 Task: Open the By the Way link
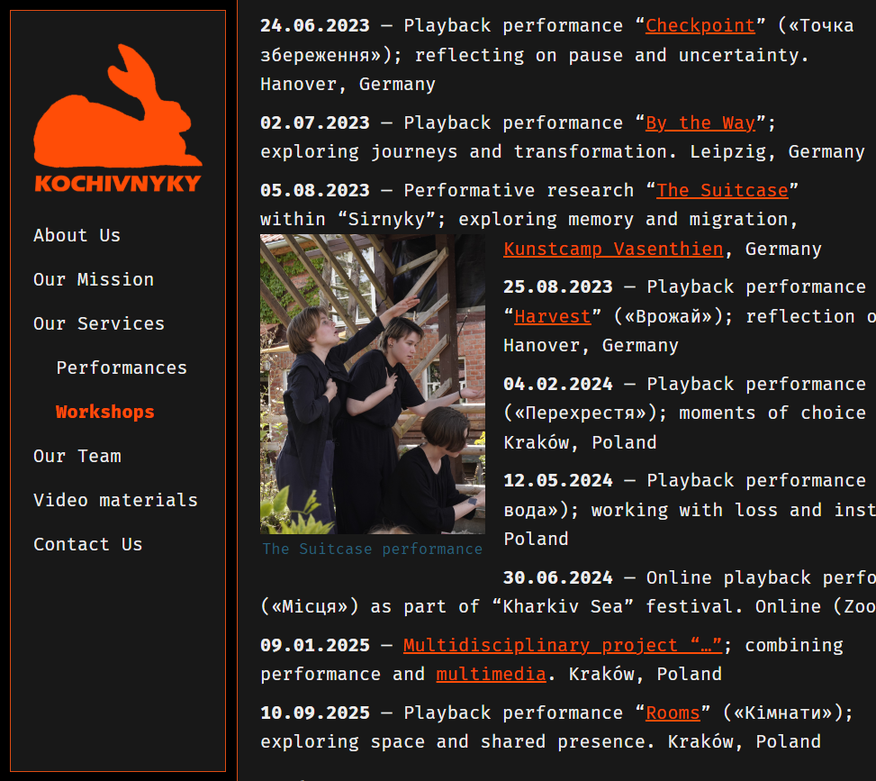[700, 123]
